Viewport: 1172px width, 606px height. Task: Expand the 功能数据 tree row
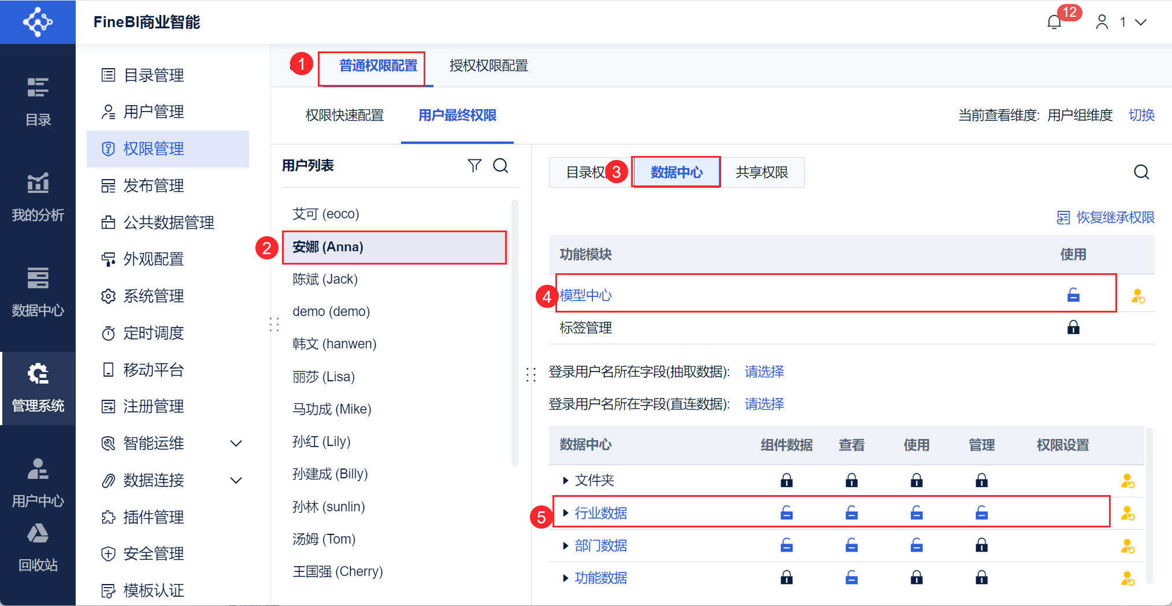[566, 578]
